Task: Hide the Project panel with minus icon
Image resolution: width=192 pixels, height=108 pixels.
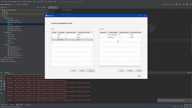Action: pos(46,7)
